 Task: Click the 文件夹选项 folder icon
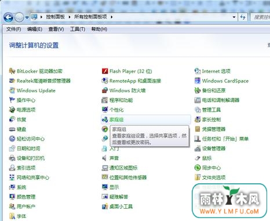coord(198,177)
